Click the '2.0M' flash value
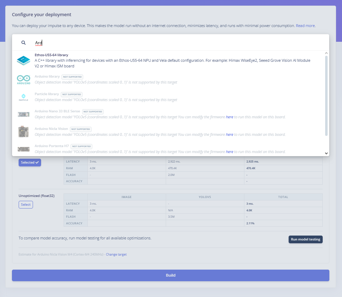The width and height of the screenshot is (342, 297). [171, 175]
